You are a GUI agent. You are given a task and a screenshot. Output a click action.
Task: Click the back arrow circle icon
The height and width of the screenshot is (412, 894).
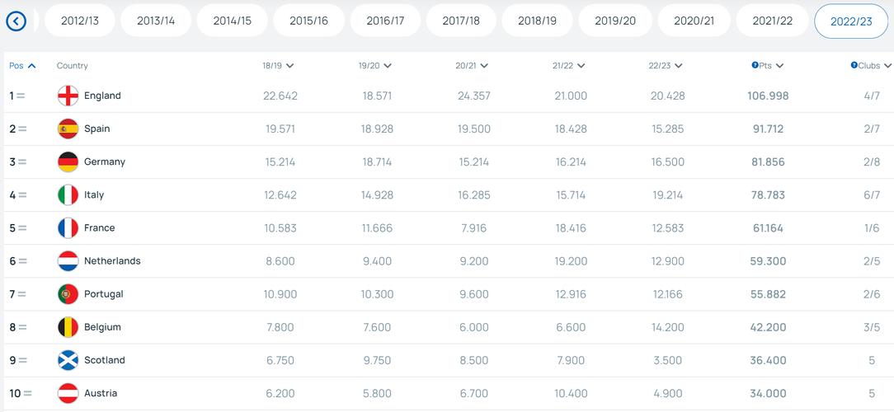click(x=16, y=21)
